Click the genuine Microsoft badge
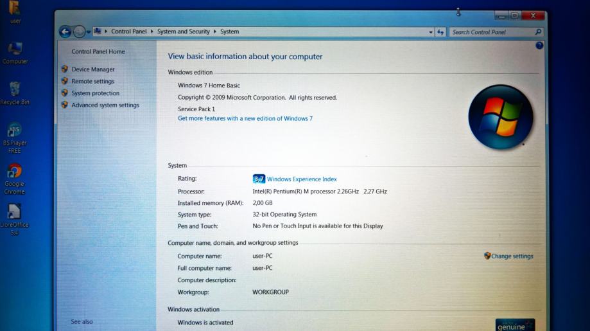The image size is (590, 331). 515,325
